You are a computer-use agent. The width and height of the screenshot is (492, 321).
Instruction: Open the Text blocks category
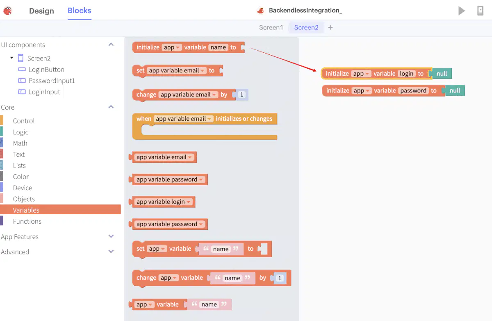[19, 154]
